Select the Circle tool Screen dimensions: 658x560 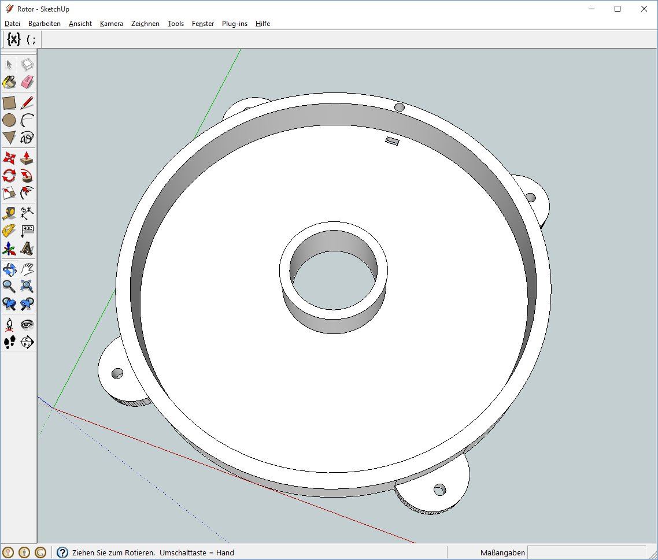[x=9, y=120]
